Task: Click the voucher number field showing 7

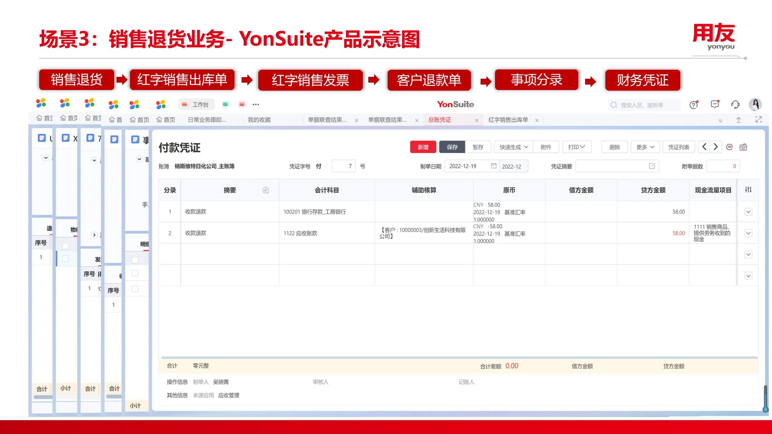Action: [344, 166]
